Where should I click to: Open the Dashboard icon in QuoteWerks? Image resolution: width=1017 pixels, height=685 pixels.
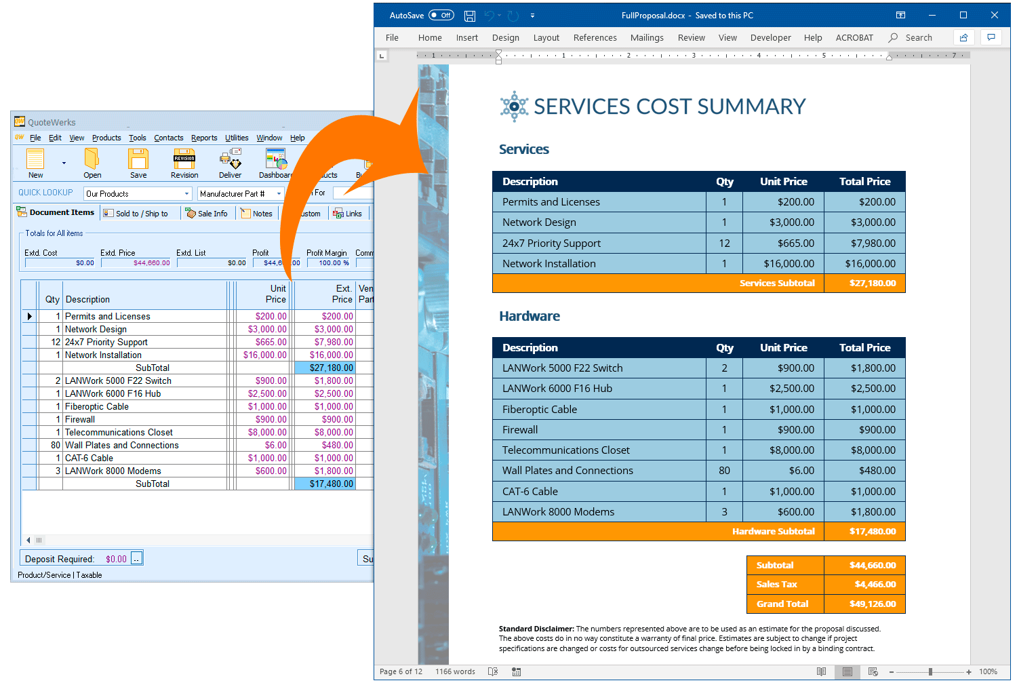click(276, 159)
